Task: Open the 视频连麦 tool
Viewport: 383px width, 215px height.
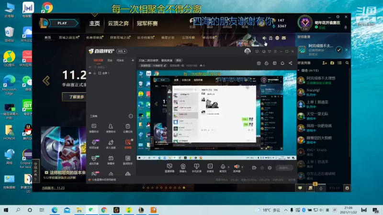Action: pos(94,144)
